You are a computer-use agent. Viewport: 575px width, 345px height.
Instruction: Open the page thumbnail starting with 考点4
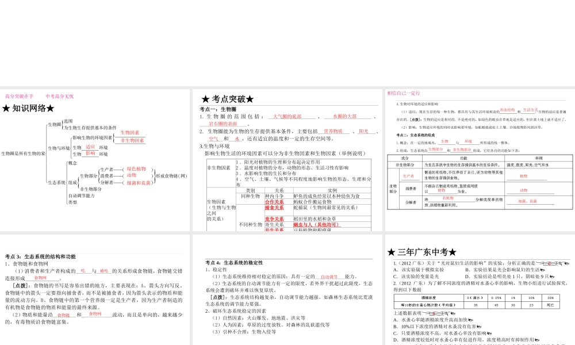287,290
